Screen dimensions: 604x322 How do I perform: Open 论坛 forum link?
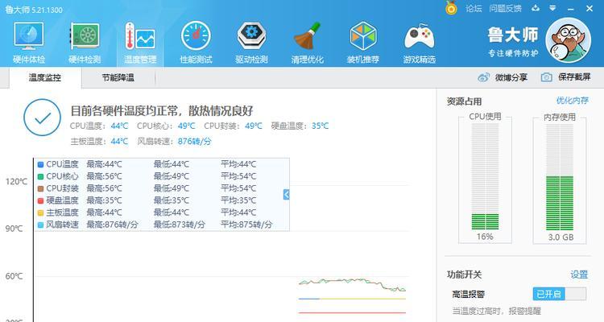click(x=474, y=8)
